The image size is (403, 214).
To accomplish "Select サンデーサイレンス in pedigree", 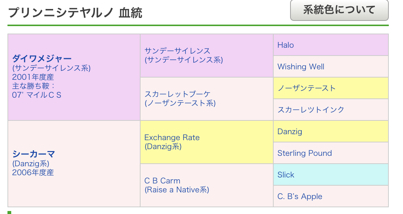I will point(177,51).
